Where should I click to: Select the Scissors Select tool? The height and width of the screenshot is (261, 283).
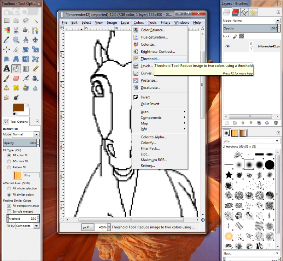pos(16,30)
